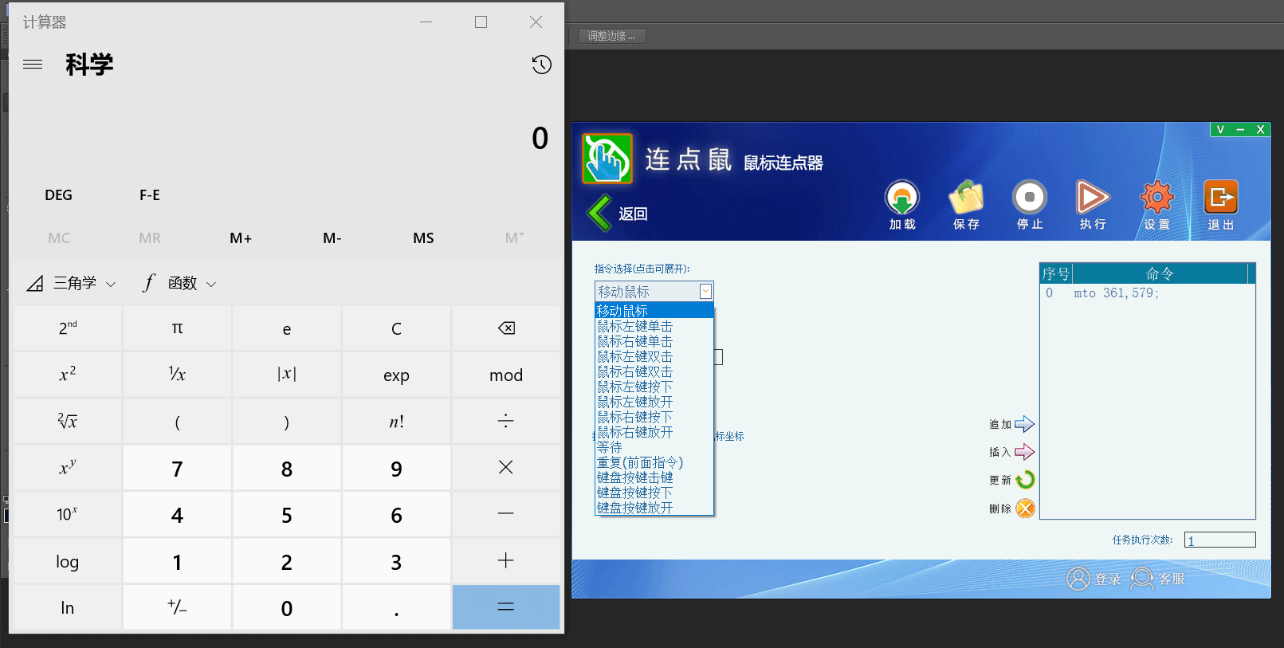Click the plus operator key

point(506,561)
